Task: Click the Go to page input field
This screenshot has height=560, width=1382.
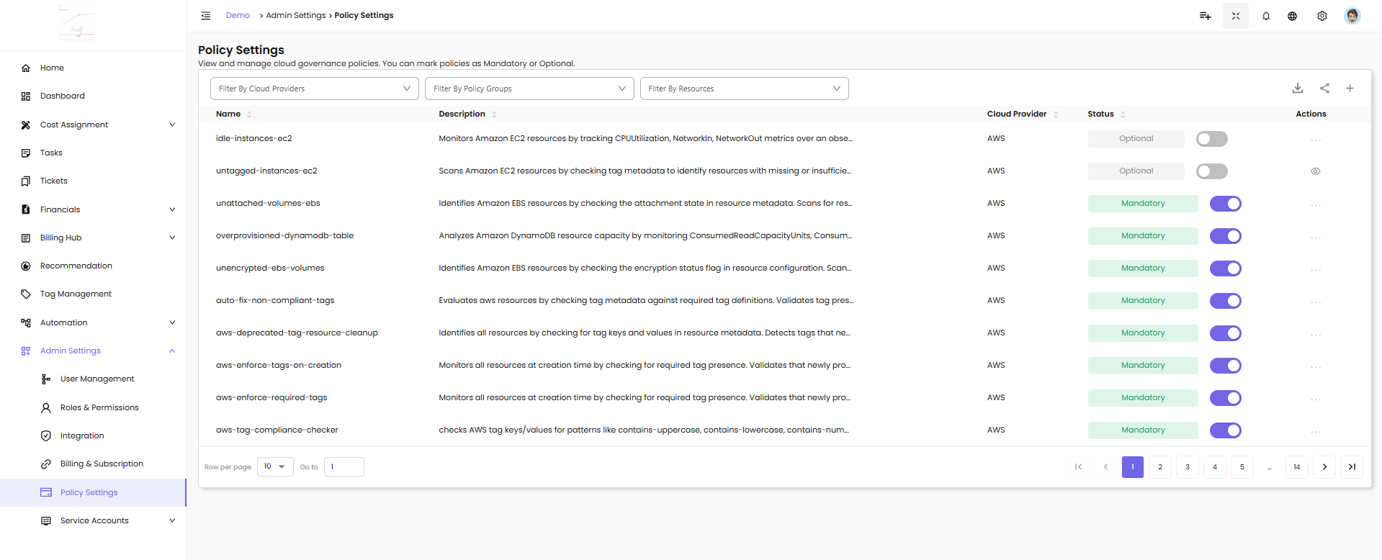Action: click(x=344, y=467)
